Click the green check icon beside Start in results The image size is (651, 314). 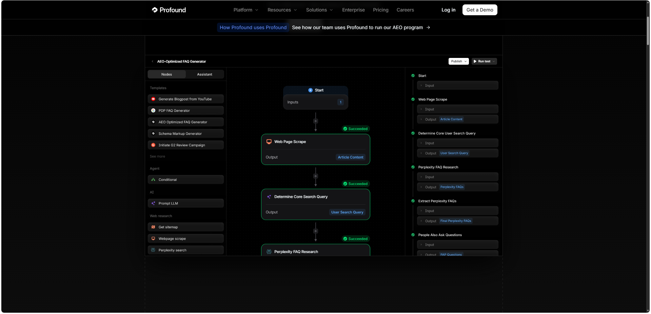[413, 76]
